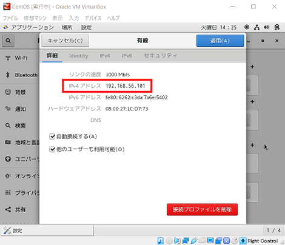The width and height of the screenshot is (285, 245).
Task: Click VirtualBox display monitor status icon
Action: point(210,241)
